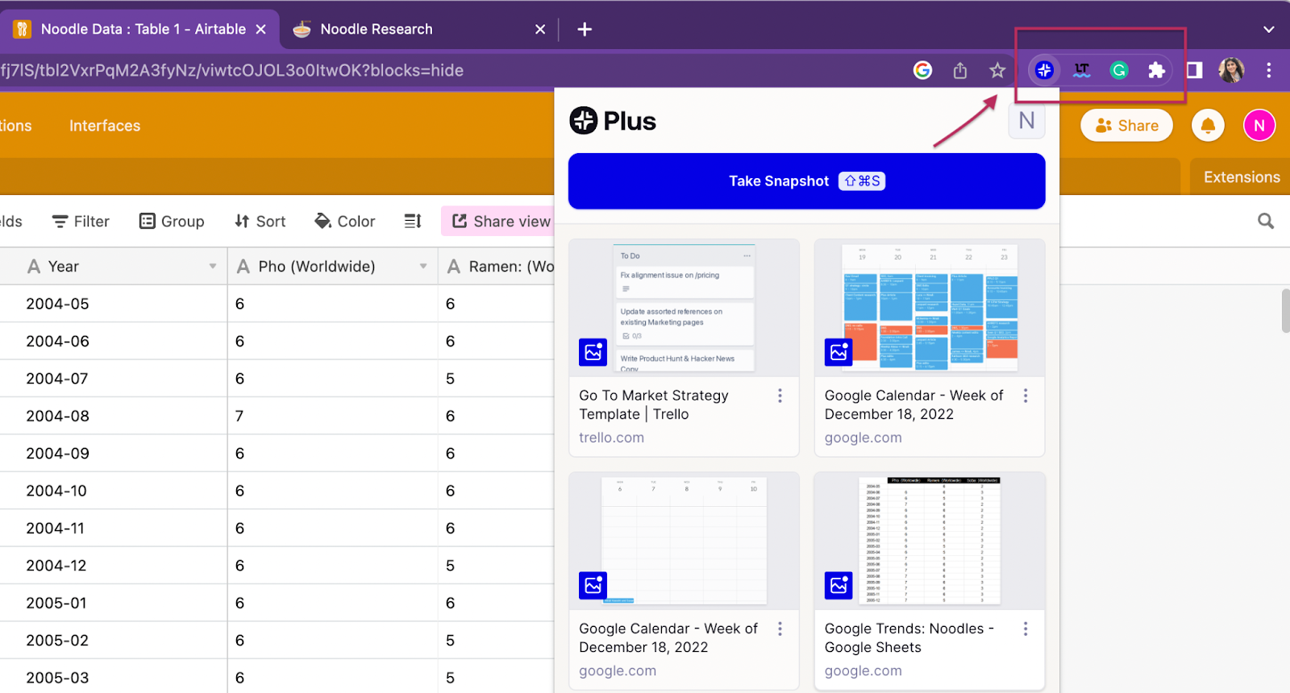Screen dimensions: 1290x693
Task: Click the N workspace avatar in Plus popup
Action: click(1027, 121)
